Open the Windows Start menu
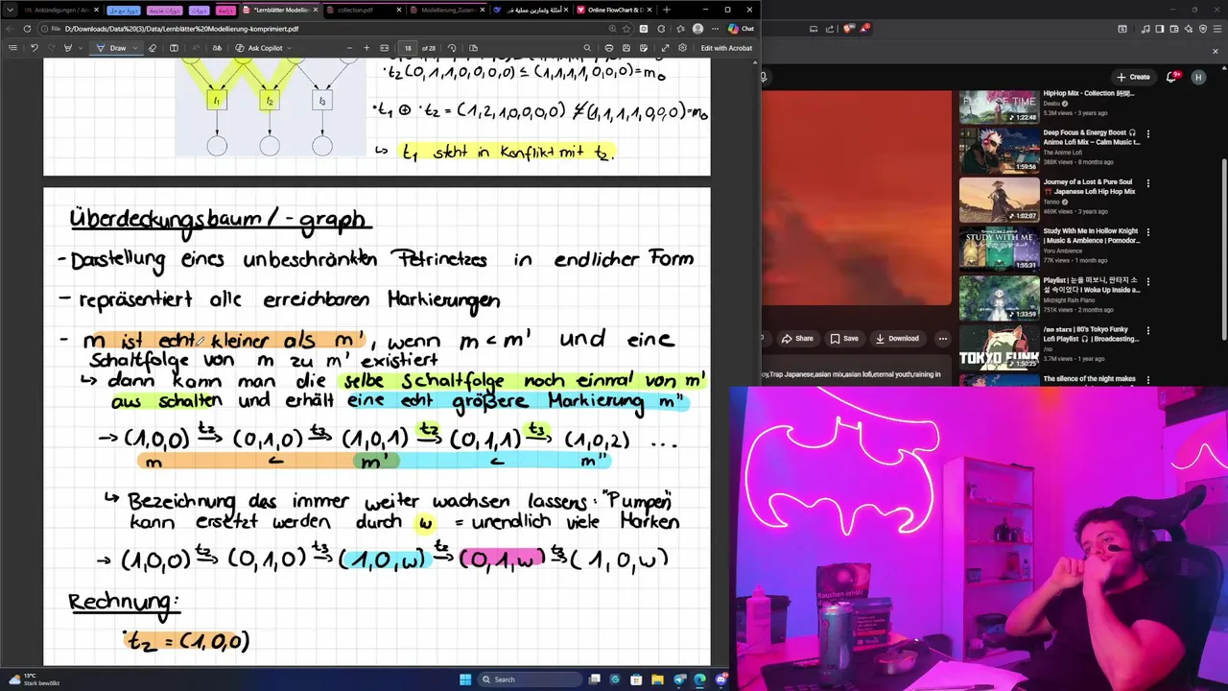This screenshot has width=1228, height=691. tap(465, 679)
